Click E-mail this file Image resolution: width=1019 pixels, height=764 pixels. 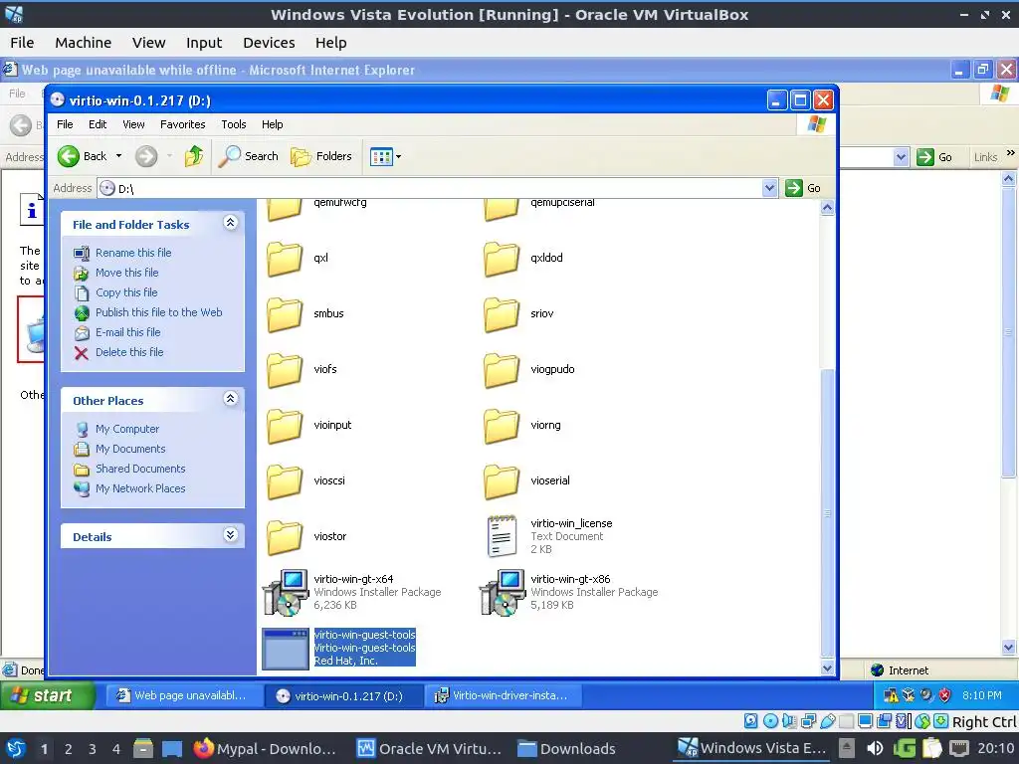pyautogui.click(x=127, y=332)
